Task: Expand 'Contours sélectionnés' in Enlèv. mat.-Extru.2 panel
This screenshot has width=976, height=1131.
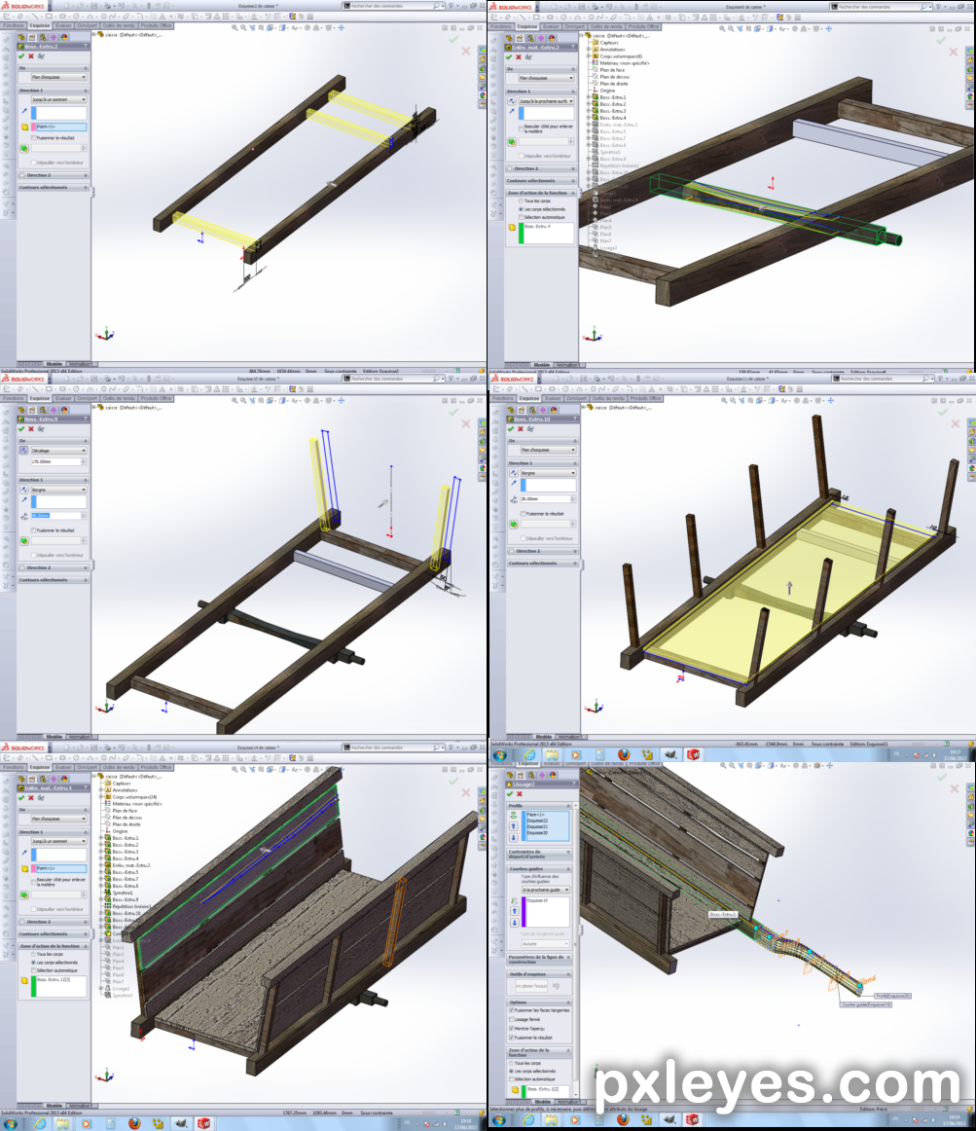Action: click(x=541, y=181)
